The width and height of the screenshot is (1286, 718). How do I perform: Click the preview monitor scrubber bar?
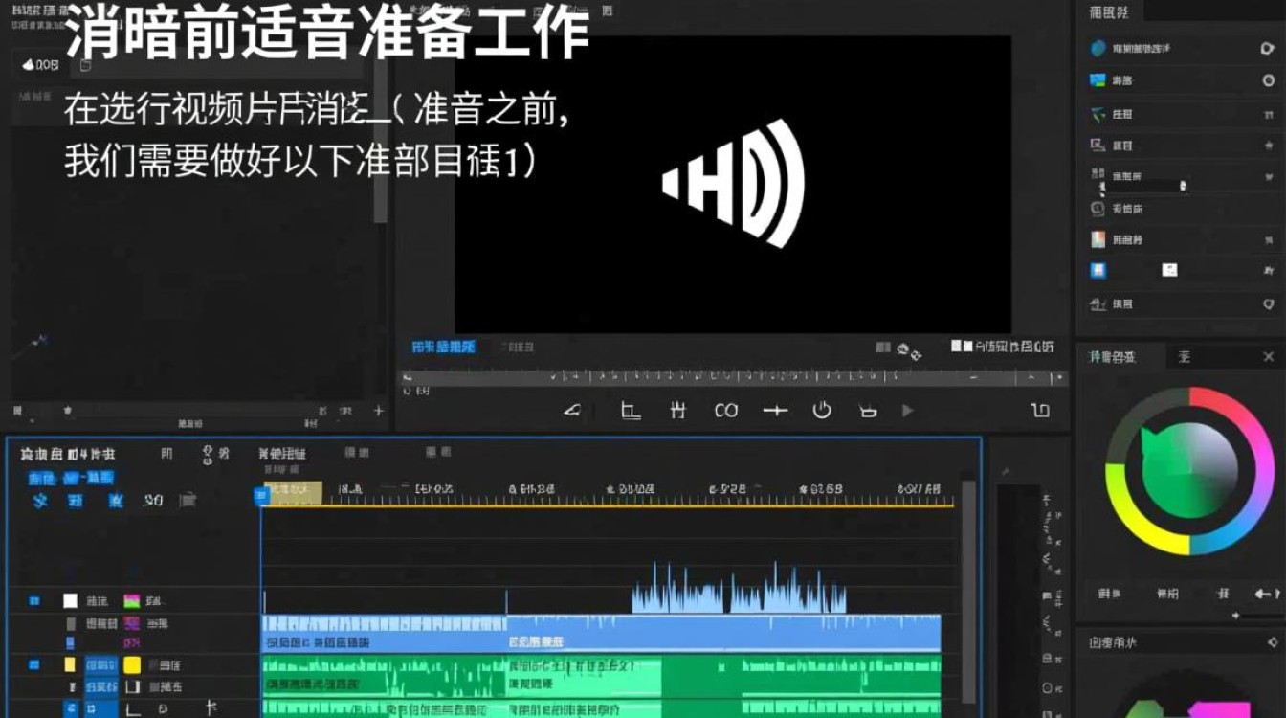click(734, 379)
